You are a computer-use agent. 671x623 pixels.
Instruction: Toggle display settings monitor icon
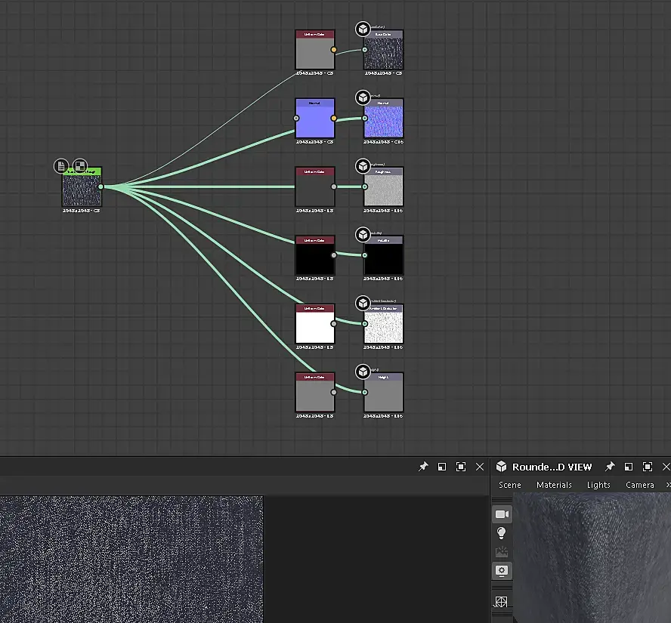point(502,570)
